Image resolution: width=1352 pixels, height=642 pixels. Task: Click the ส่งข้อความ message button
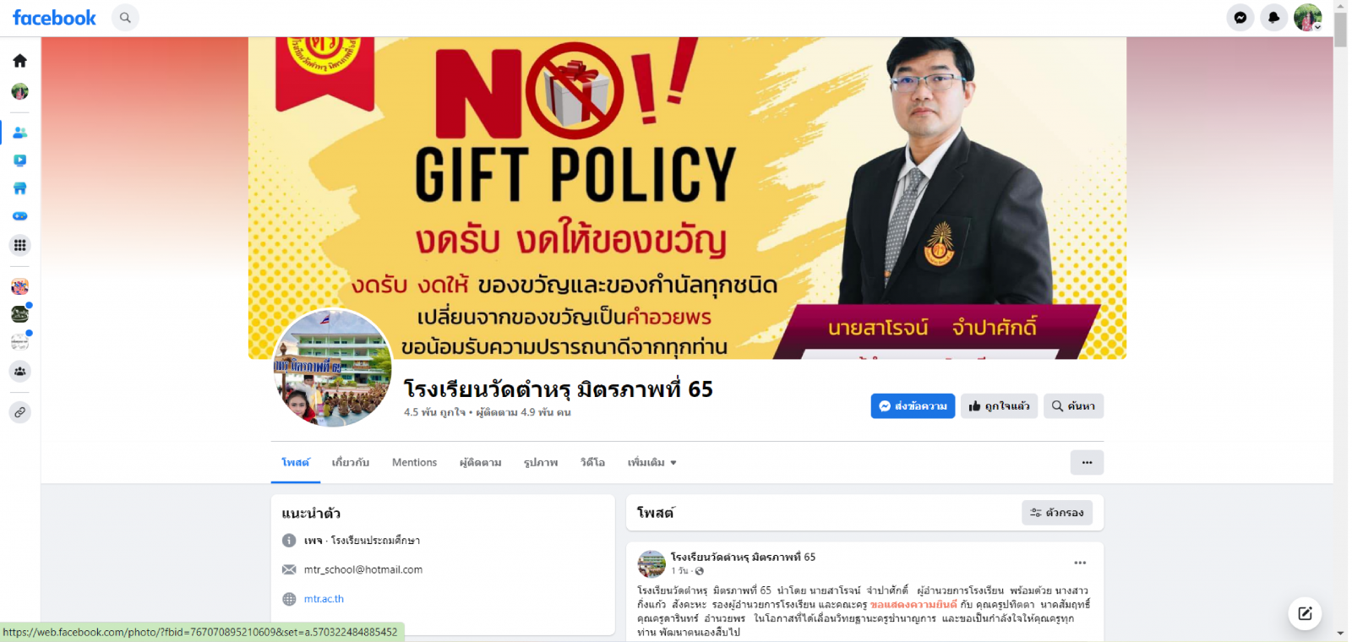pos(913,406)
